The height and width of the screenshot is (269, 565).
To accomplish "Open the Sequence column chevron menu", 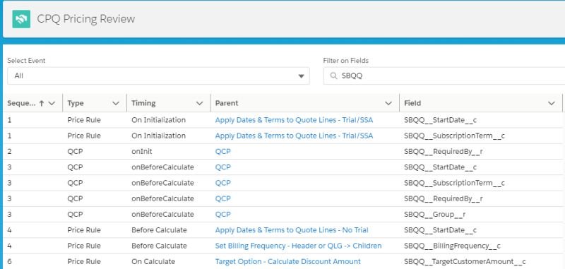I will coord(52,103).
